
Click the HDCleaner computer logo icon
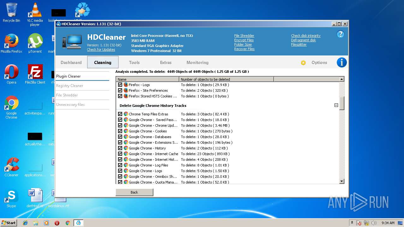click(72, 42)
